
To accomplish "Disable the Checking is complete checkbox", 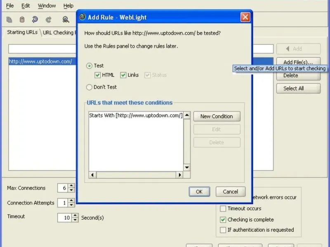I will click(223, 220).
